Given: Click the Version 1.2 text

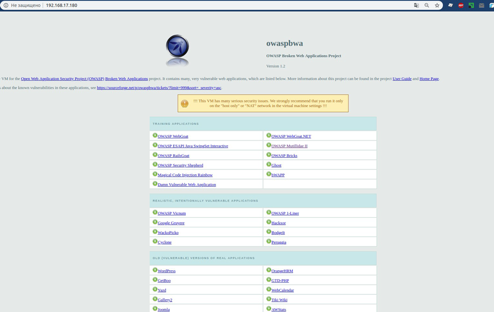Looking at the screenshot, I should point(275,66).
